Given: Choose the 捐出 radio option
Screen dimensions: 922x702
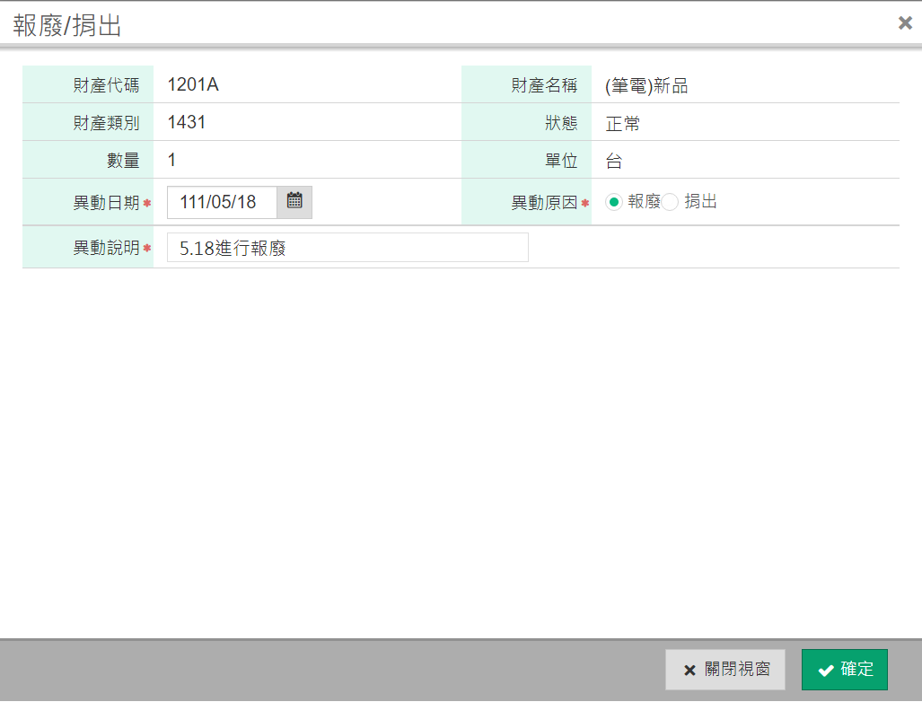Looking at the screenshot, I should pos(671,202).
